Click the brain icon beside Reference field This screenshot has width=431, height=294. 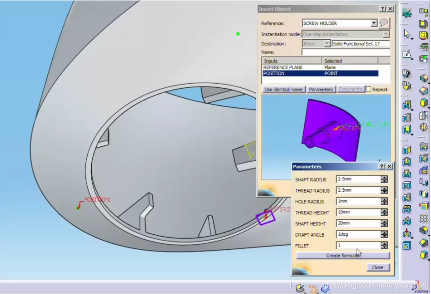384,23
